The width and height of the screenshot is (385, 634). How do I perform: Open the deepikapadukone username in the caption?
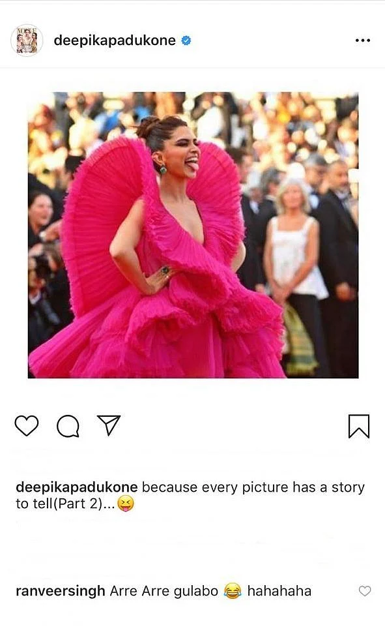(x=76, y=487)
